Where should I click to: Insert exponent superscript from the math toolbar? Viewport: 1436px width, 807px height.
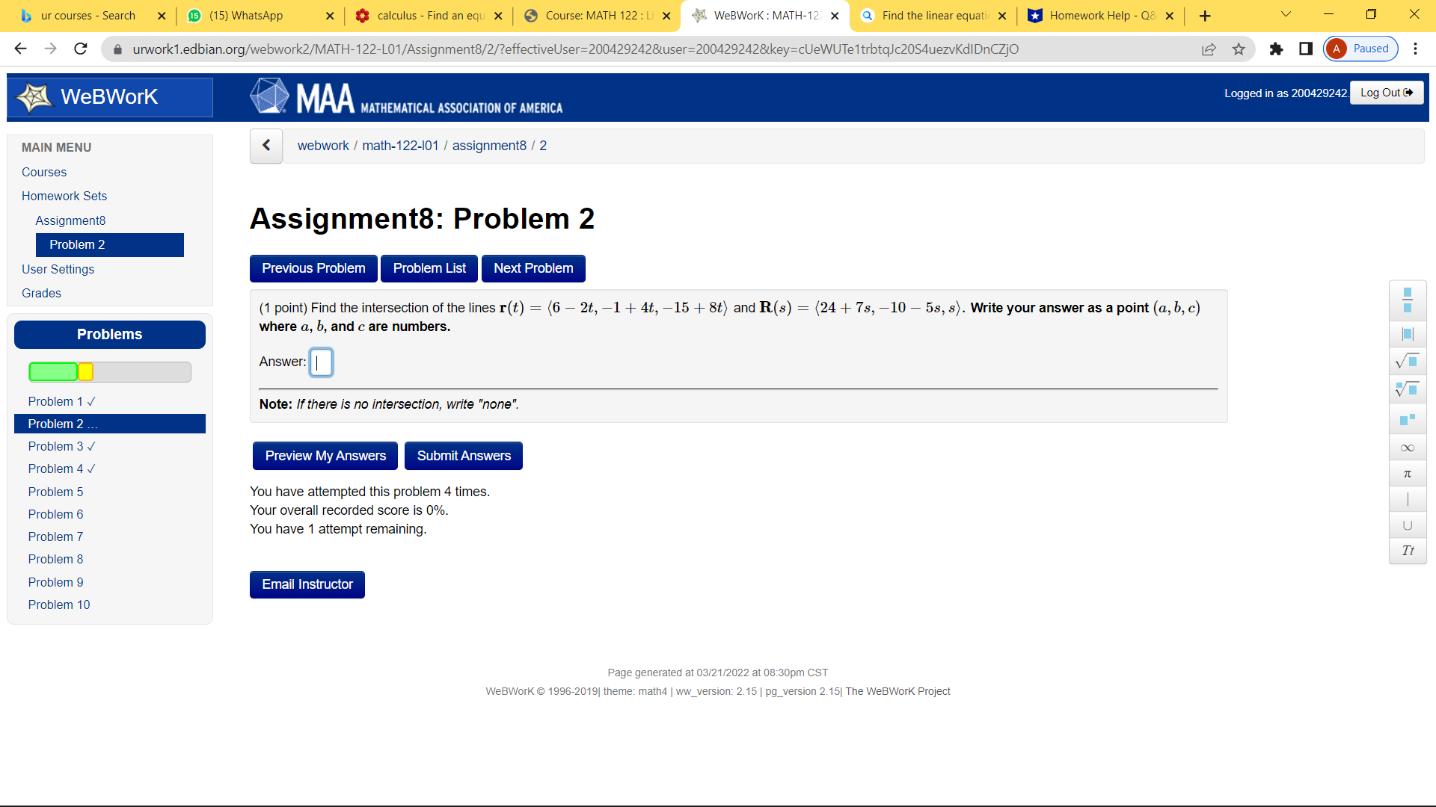pos(1408,420)
